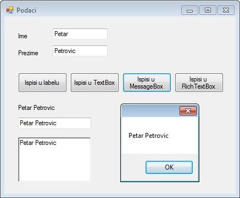Screen dimensions: 240x198
Task: Click the Petar Petrovic output label
Action: [36, 108]
